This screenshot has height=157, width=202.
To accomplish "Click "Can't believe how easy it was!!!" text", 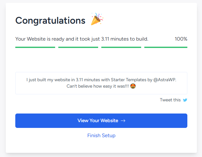I will pos(97,86).
